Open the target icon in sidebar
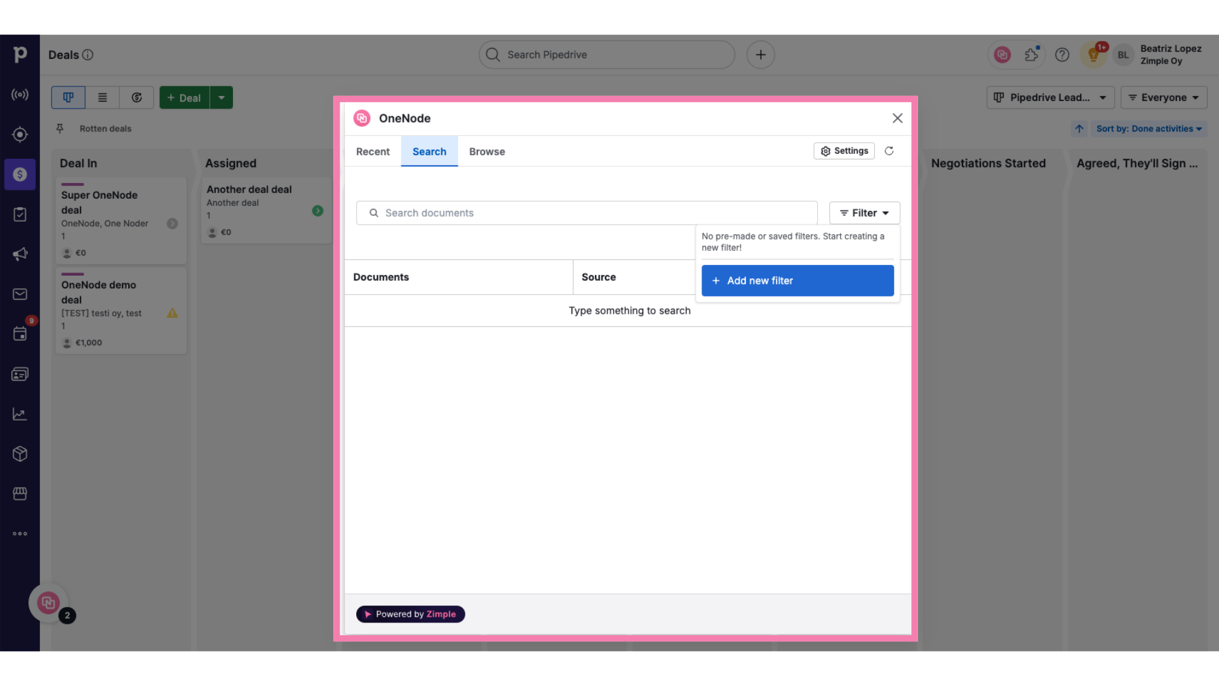 pos(20,135)
